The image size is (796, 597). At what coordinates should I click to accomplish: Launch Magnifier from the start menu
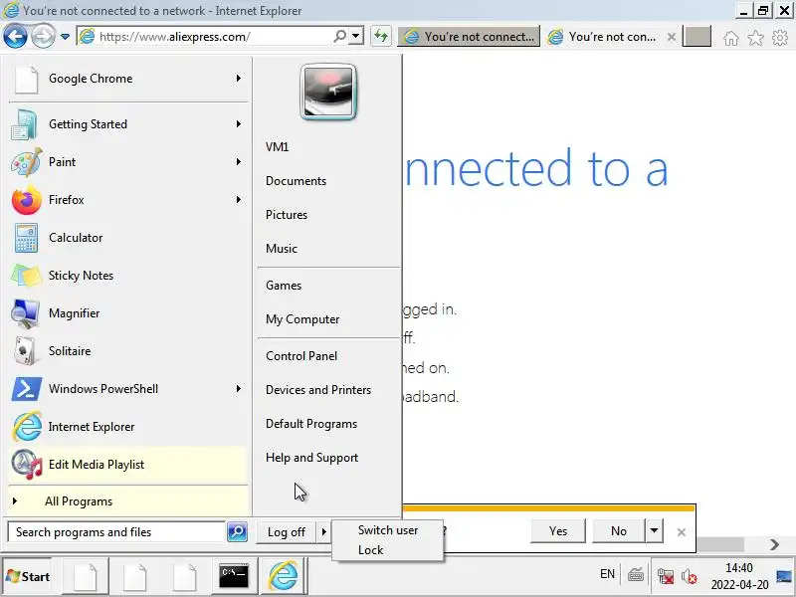coord(128,313)
